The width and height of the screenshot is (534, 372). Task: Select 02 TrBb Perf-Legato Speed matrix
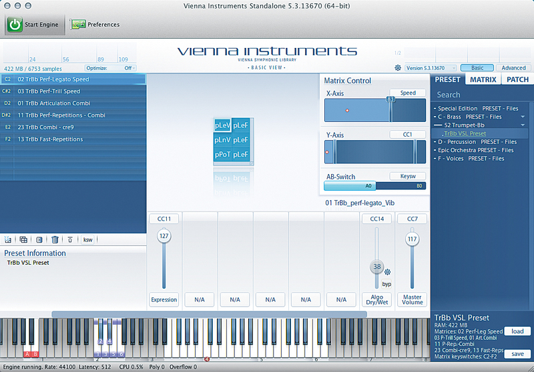[73, 79]
